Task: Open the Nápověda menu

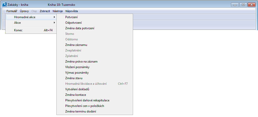Action: pos(71,11)
